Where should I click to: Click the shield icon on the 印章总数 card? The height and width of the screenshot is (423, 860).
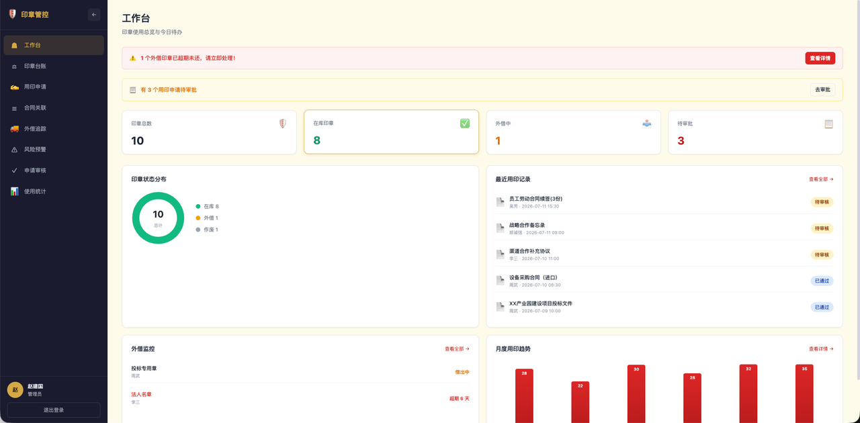283,124
